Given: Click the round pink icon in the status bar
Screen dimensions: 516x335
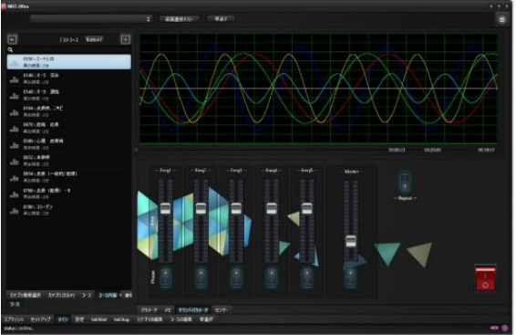Looking at the screenshot, I should [x=504, y=328].
